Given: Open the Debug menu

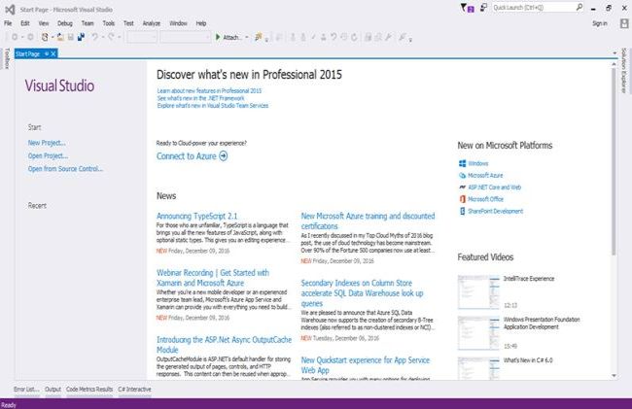Looking at the screenshot, I should coord(65,23).
